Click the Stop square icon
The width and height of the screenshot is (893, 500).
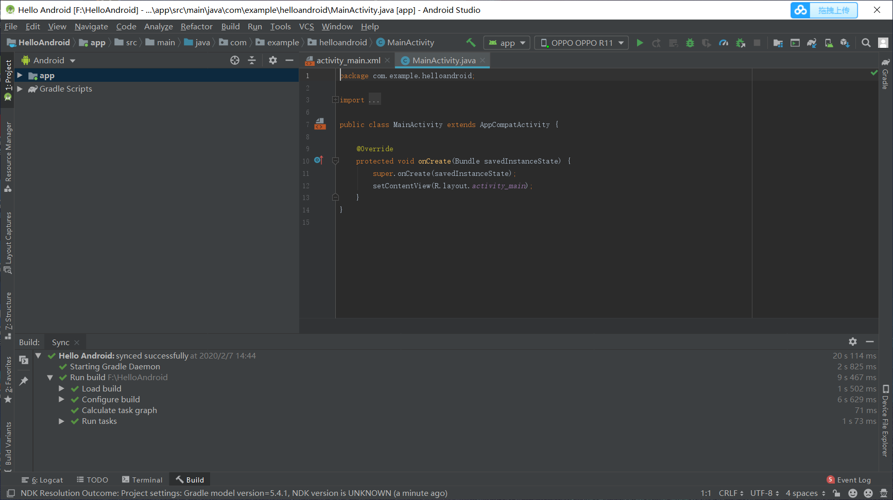[757, 43]
